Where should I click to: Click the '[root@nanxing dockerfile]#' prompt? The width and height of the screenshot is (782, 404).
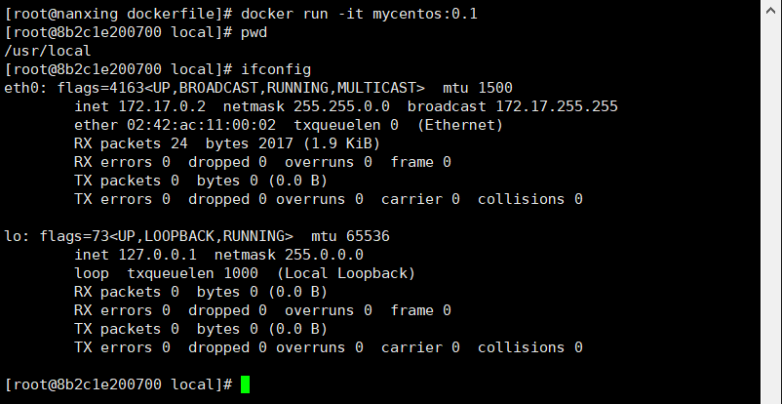(x=118, y=14)
